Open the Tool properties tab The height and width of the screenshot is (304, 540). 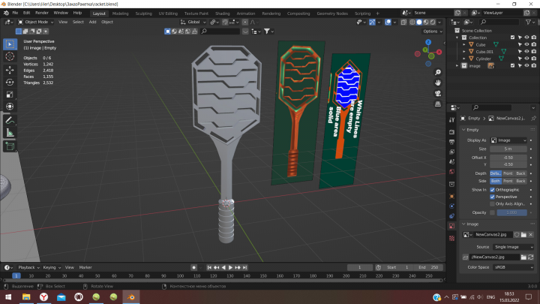click(x=451, y=120)
